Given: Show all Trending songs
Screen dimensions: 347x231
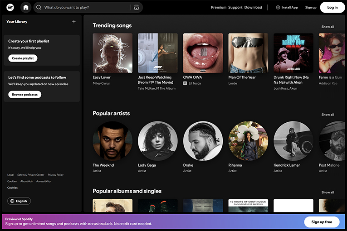Looking at the screenshot, I should pyautogui.click(x=328, y=27).
